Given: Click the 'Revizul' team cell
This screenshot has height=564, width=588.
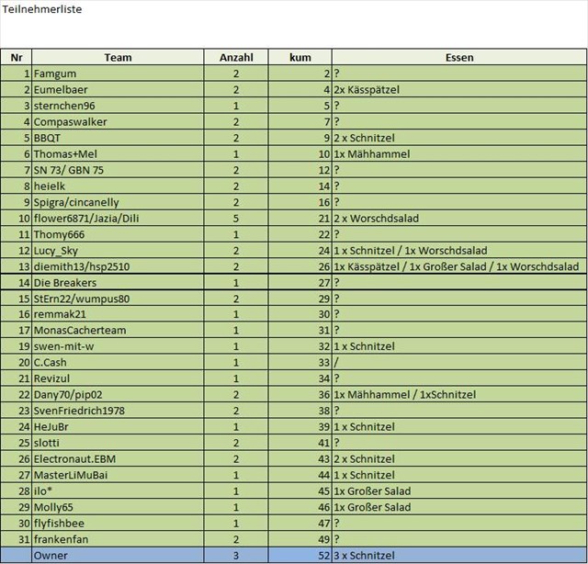Looking at the screenshot, I should 118,378.
